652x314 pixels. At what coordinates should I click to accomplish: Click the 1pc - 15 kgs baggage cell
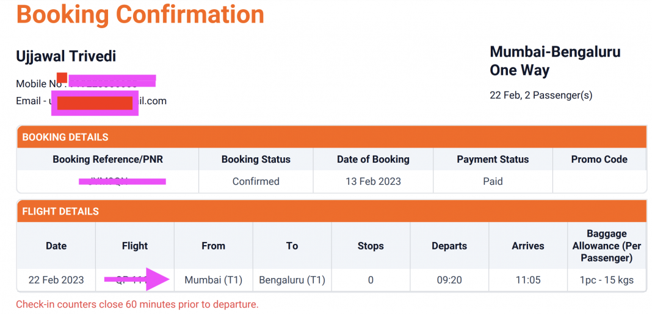(x=607, y=280)
